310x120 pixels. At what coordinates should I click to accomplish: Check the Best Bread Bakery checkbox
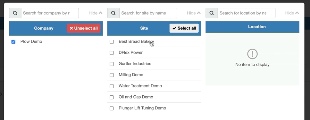point(112,42)
